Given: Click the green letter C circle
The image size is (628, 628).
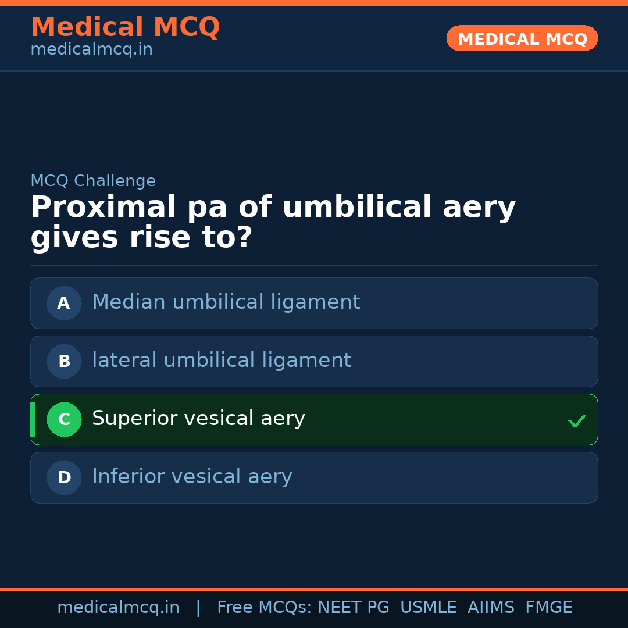Looking at the screenshot, I should 64,419.
